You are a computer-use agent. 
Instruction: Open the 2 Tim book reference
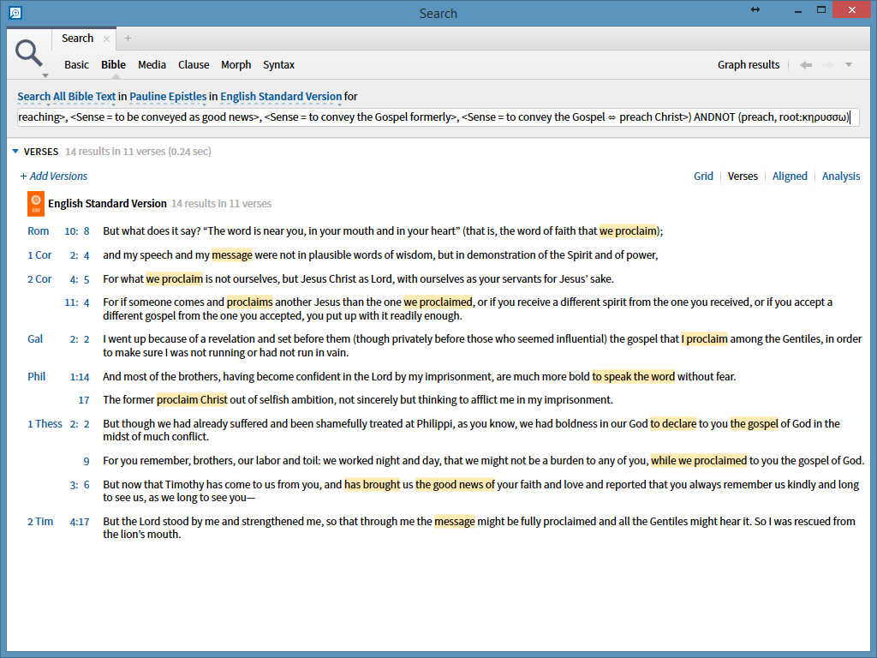click(40, 522)
